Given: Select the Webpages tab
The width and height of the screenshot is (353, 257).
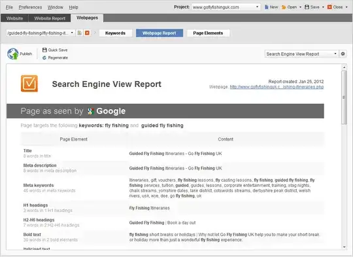Looking at the screenshot, I should coord(87,18).
